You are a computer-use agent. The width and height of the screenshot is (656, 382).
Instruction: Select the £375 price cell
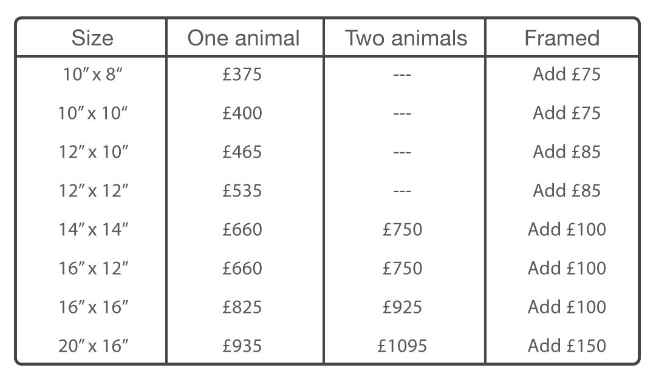[242, 75]
